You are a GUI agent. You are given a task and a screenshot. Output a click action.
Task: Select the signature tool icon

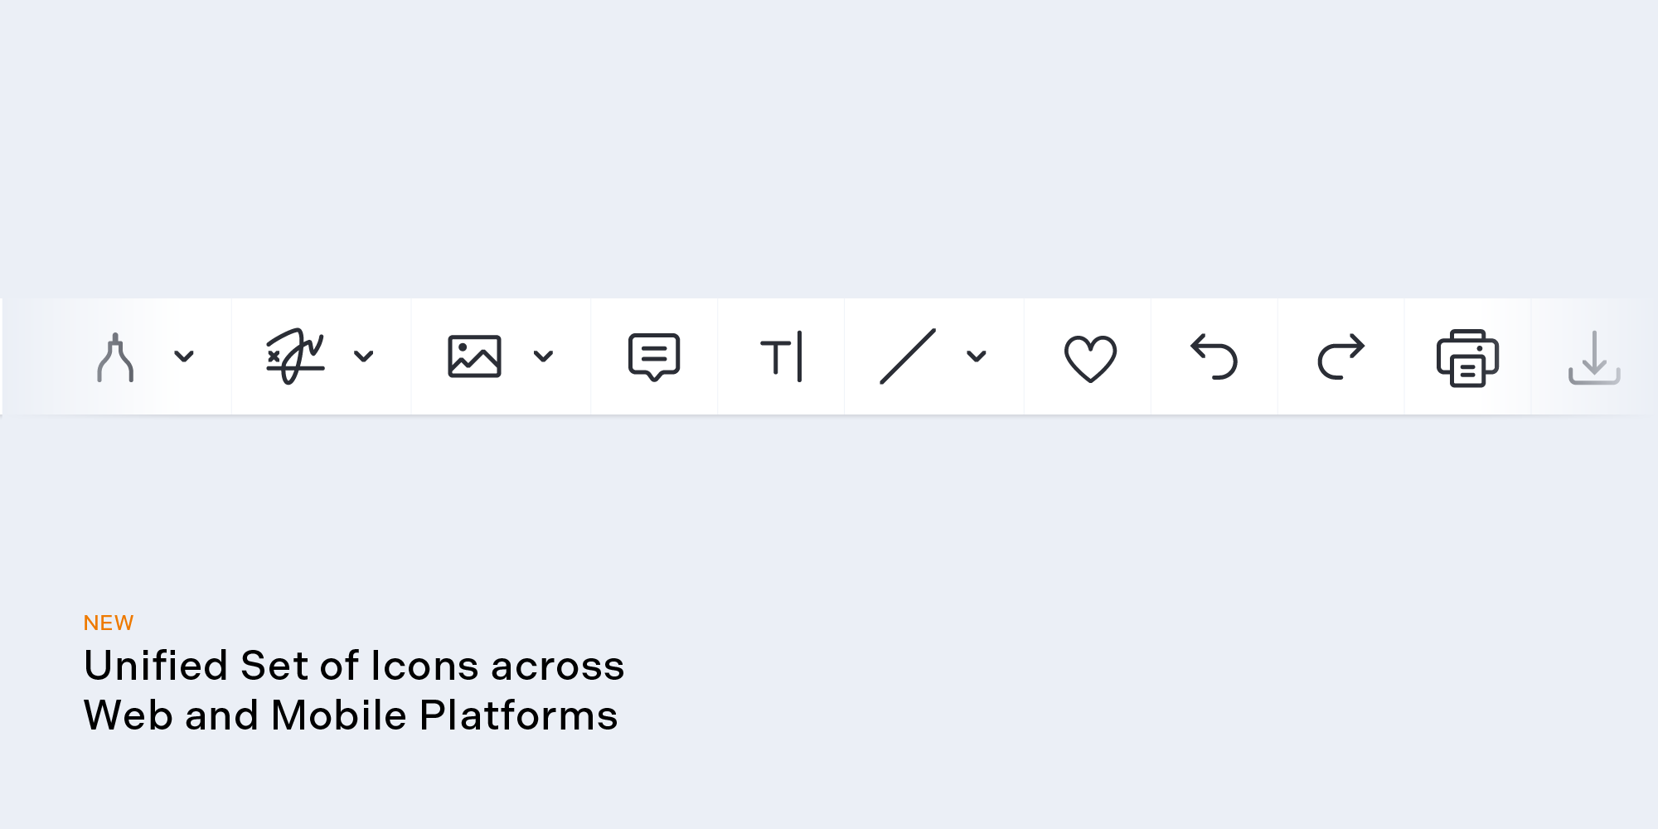coord(295,356)
